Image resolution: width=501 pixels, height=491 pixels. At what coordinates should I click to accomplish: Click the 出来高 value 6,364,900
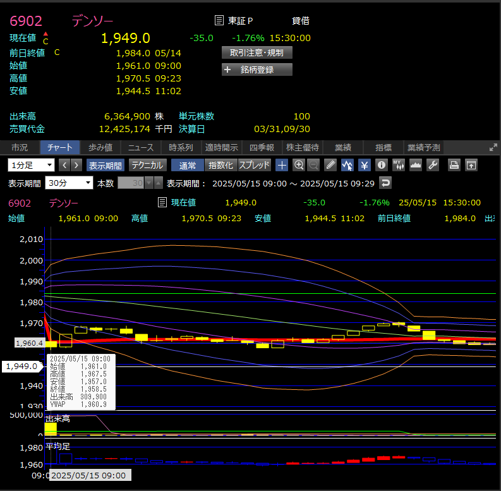127,116
